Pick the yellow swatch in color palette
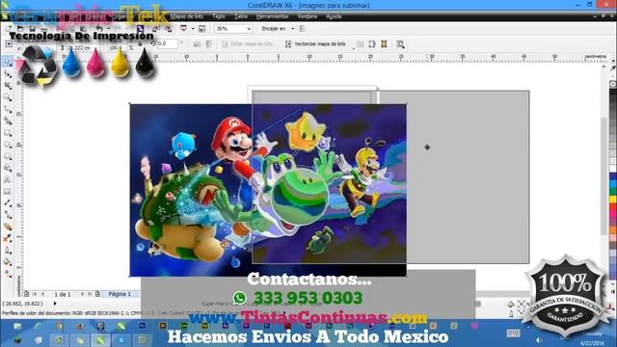The height and width of the screenshot is (347, 617). (x=613, y=200)
